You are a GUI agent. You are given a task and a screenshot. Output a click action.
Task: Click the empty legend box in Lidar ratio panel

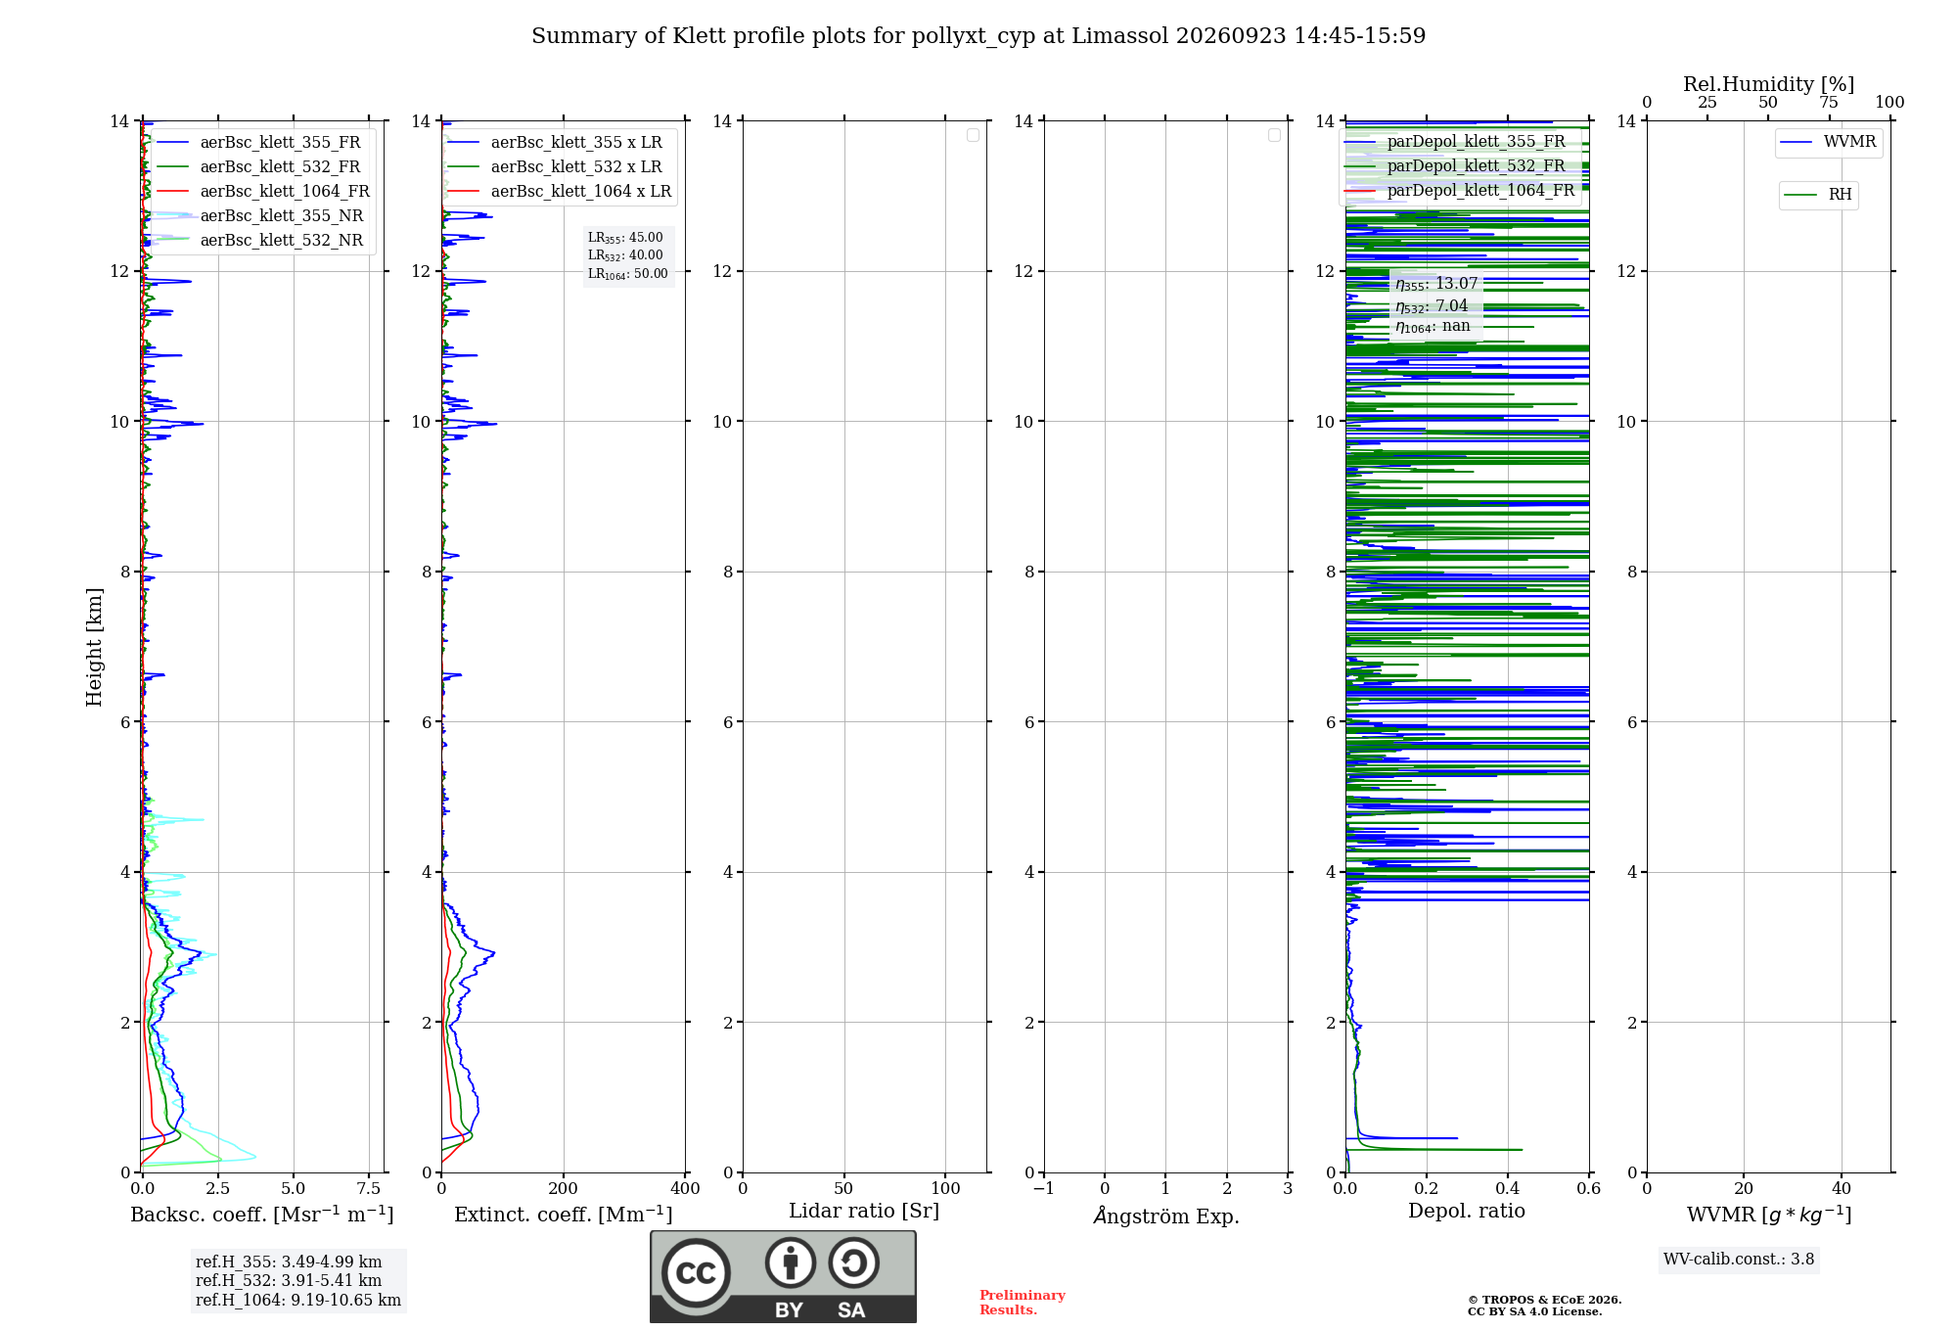coord(973,135)
